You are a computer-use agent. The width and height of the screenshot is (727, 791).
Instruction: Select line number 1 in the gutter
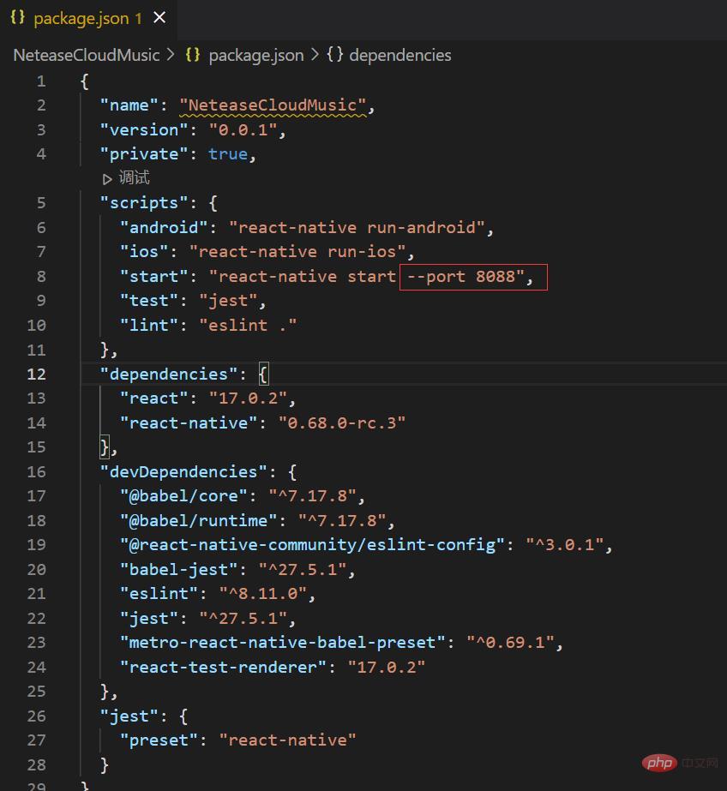pos(41,81)
